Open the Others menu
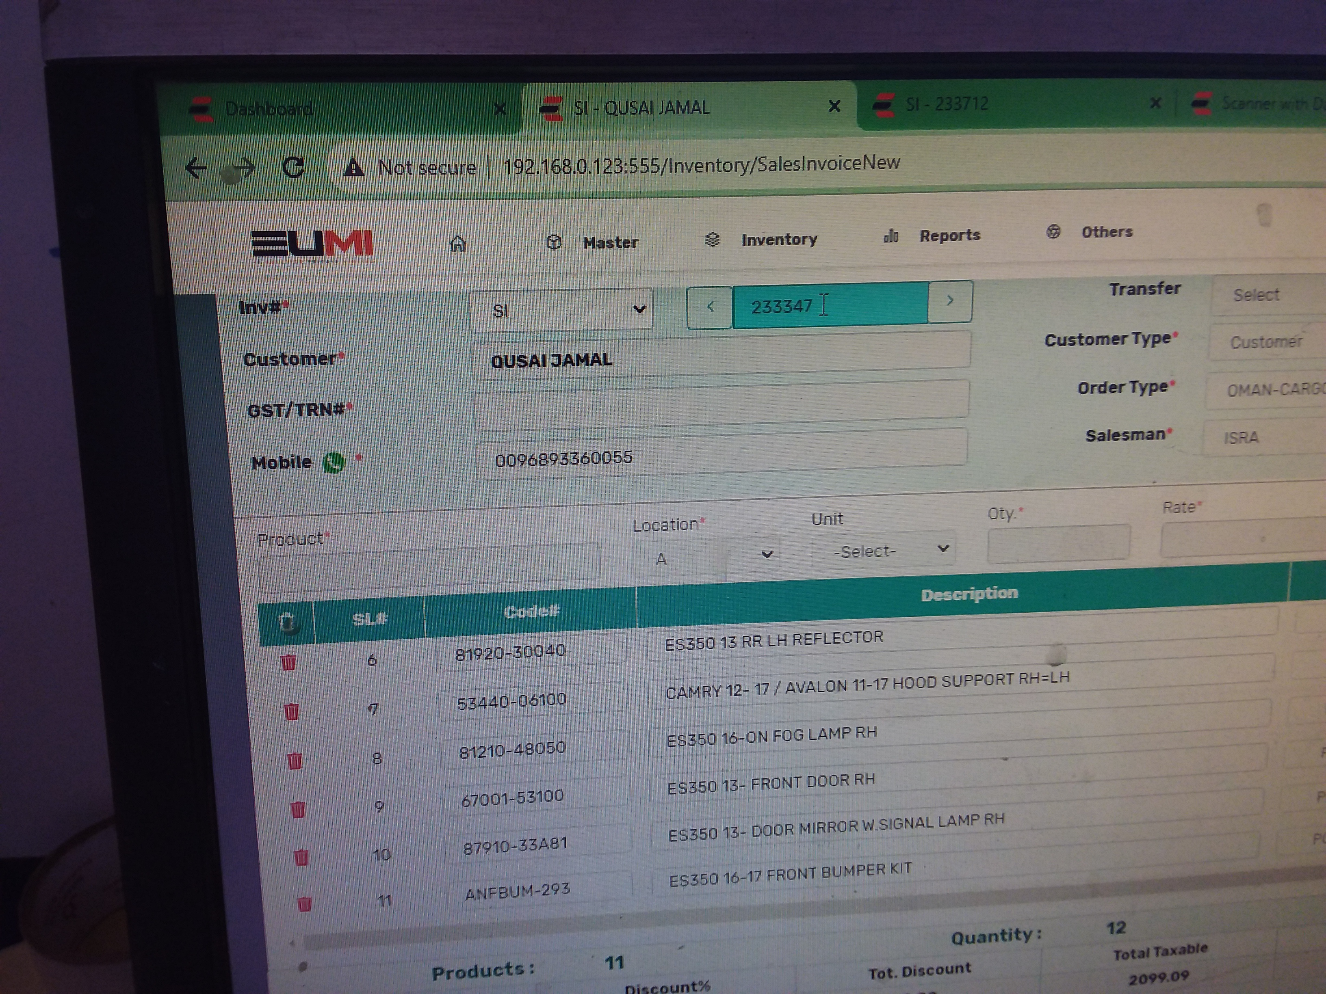The width and height of the screenshot is (1326, 994). (x=1089, y=233)
